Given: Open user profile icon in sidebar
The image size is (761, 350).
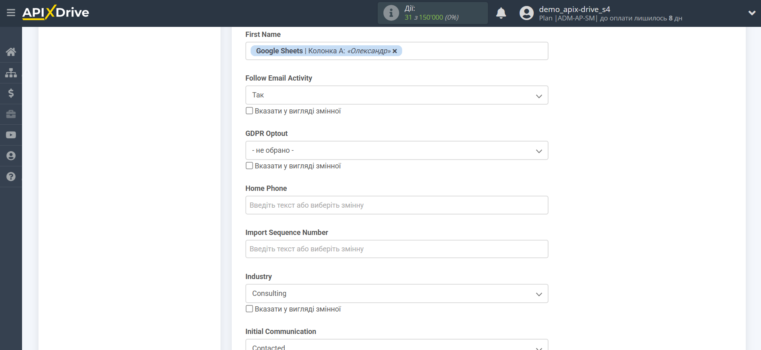Looking at the screenshot, I should pyautogui.click(x=11, y=156).
